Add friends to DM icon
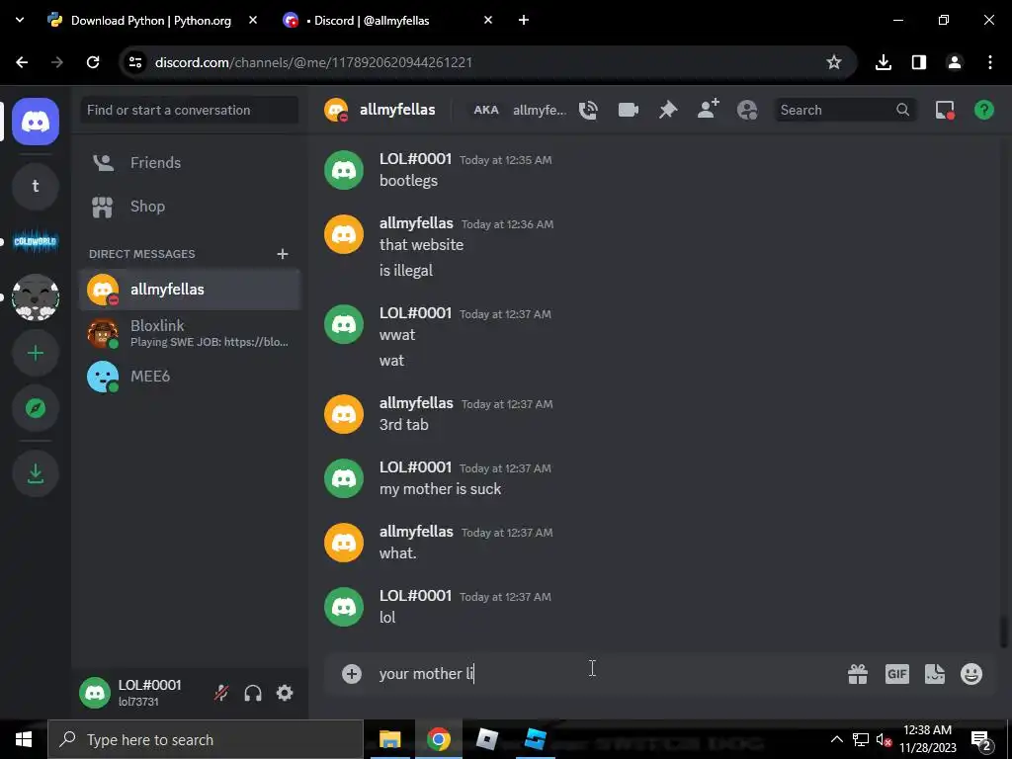This screenshot has width=1012, height=759. [708, 110]
